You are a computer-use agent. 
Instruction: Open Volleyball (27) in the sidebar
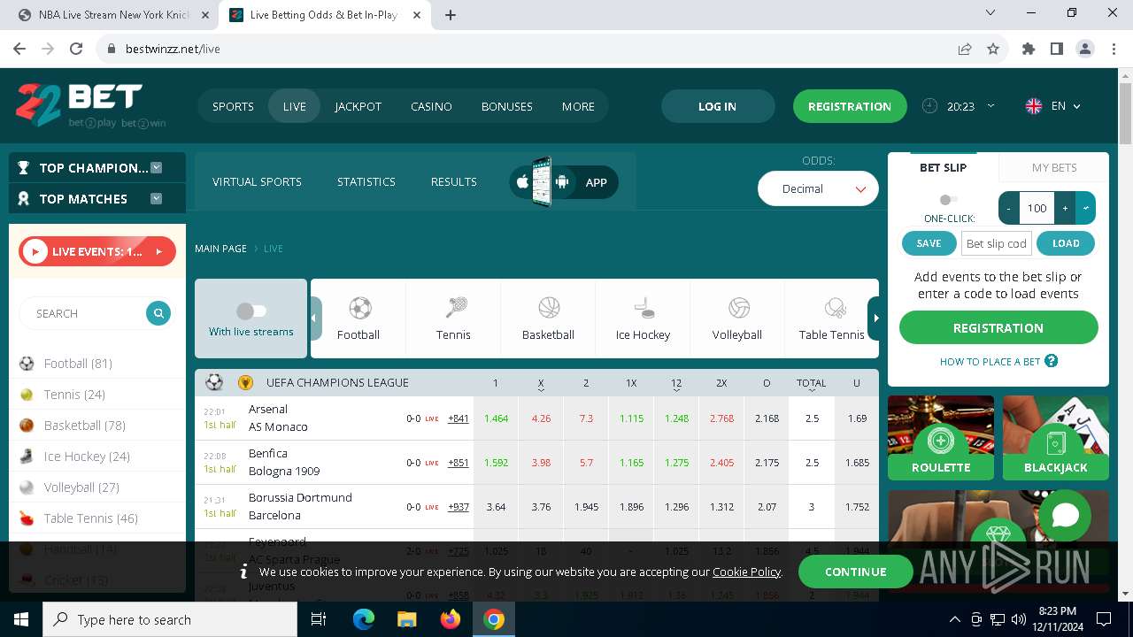[81, 487]
